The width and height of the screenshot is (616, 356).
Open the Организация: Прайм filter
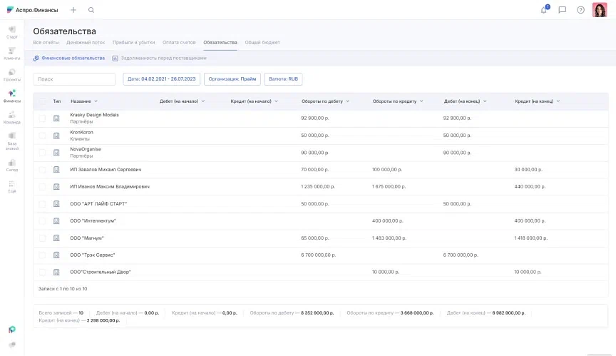point(232,79)
